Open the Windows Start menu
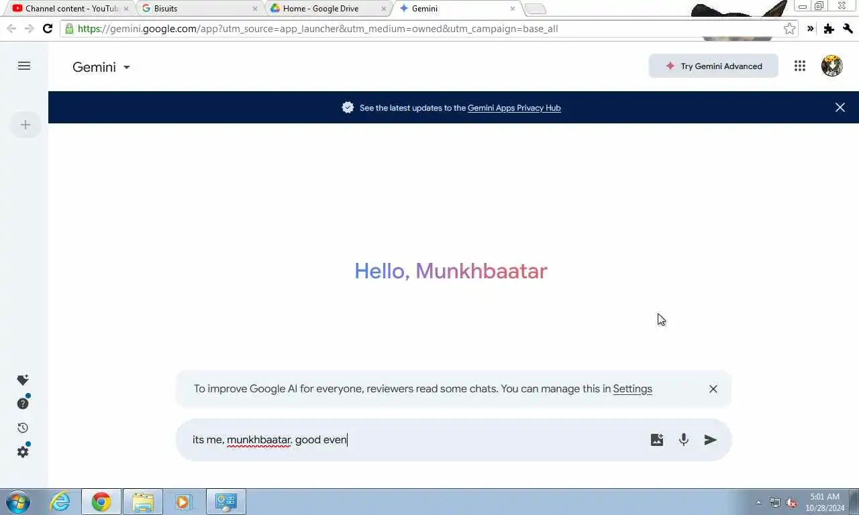The height and width of the screenshot is (515, 859). coord(18,502)
